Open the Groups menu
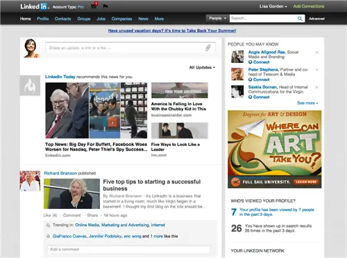Viewport: 347px width, 258px height. tap(84, 19)
